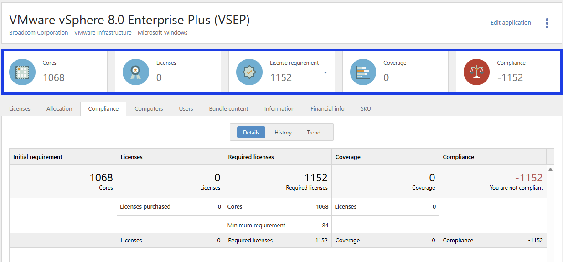563x262 pixels.
Task: Switch to the Licenses tab
Action: tap(20, 108)
